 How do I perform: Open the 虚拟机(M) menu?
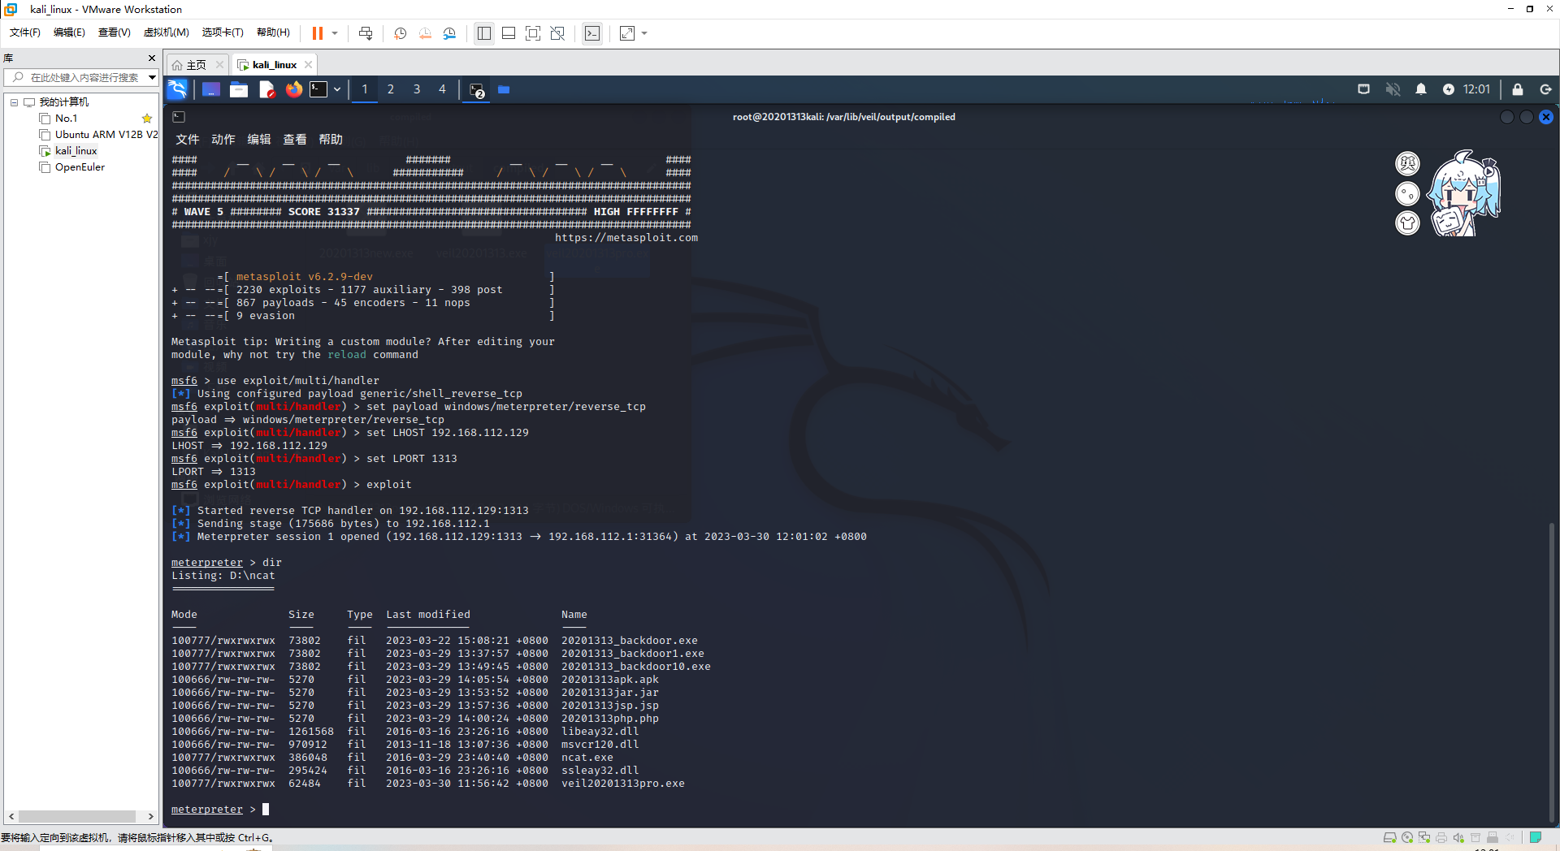[x=167, y=32]
